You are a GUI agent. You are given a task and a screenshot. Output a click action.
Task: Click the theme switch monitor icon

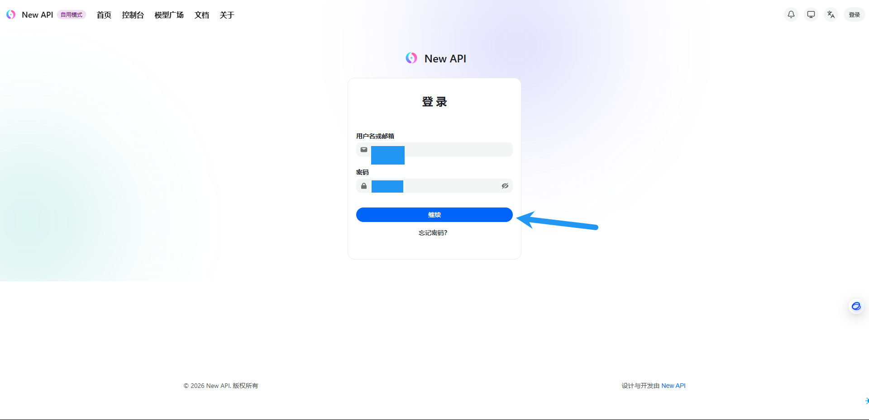811,14
